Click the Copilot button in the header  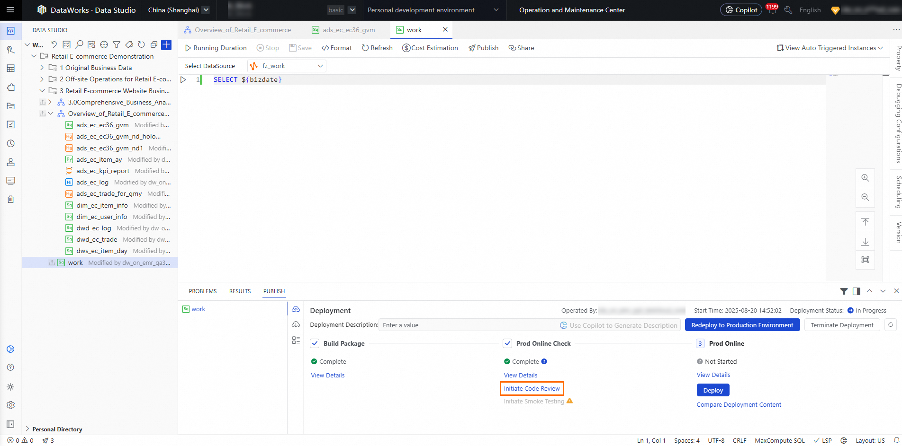point(741,10)
